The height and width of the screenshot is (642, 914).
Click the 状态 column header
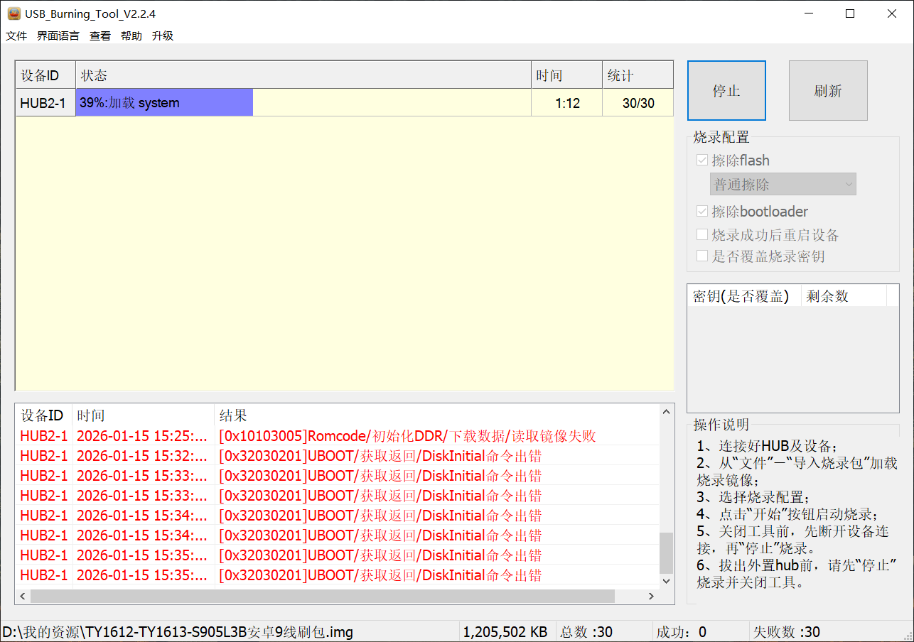303,75
